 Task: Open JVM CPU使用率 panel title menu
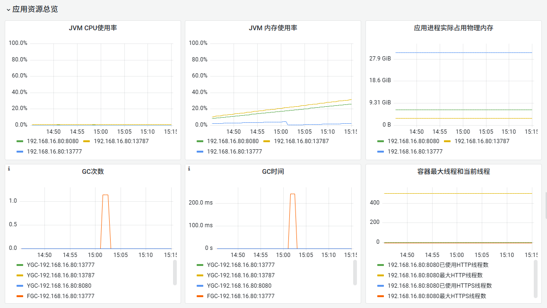click(93, 28)
